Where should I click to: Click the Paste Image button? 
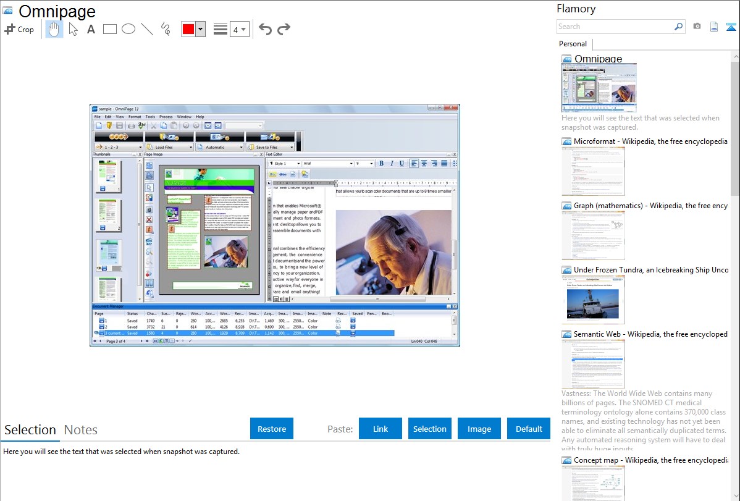[479, 429]
